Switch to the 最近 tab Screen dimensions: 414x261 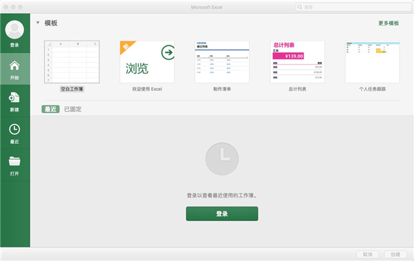coord(50,109)
